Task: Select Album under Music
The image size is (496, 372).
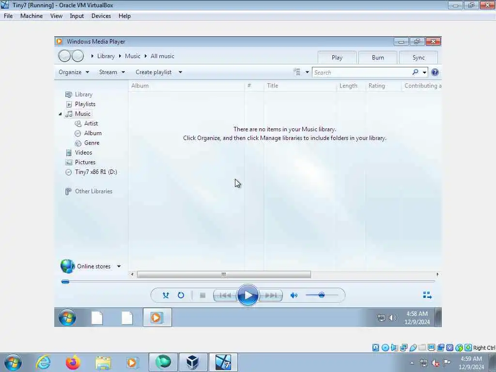Action: point(93,133)
